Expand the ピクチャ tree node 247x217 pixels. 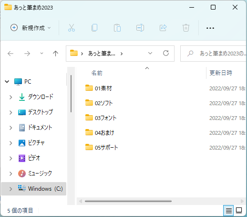tap(10, 143)
